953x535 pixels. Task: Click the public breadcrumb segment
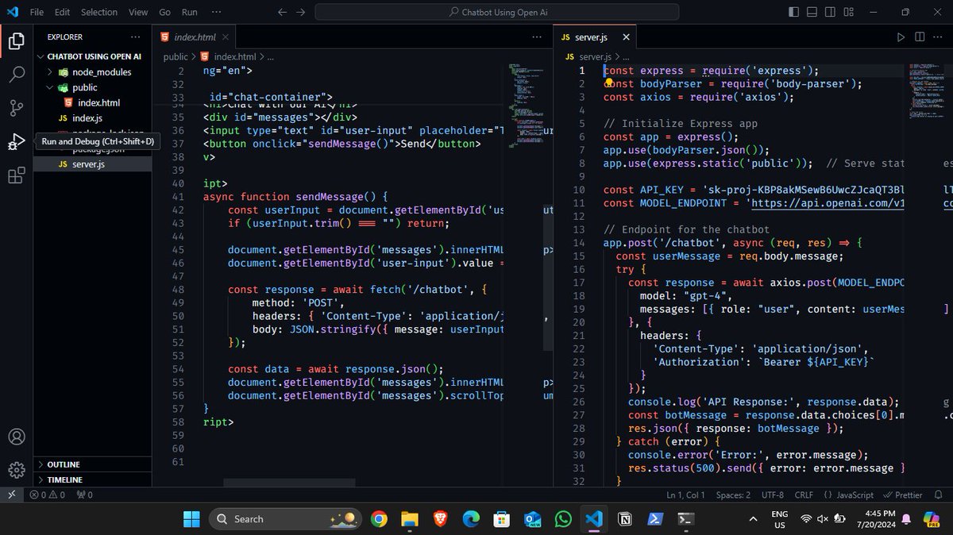pyautogui.click(x=176, y=57)
